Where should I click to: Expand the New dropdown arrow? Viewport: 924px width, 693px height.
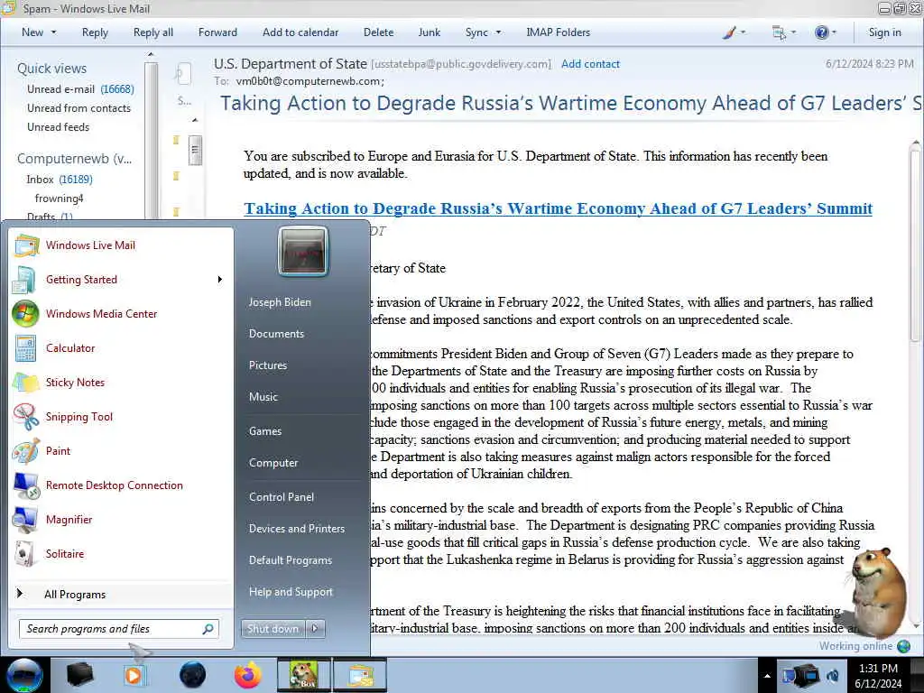[x=54, y=32]
